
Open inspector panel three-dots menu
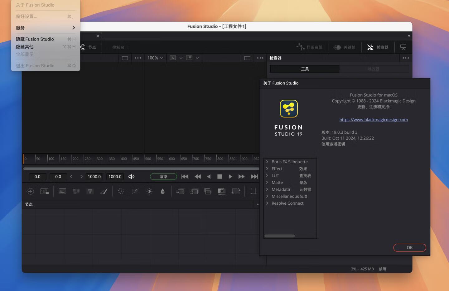[406, 58]
